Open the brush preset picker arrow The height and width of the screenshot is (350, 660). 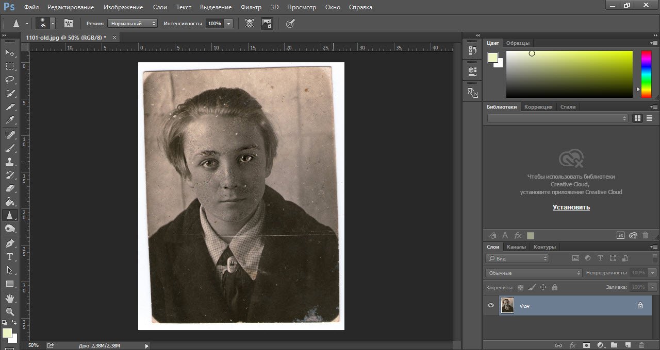(53, 24)
